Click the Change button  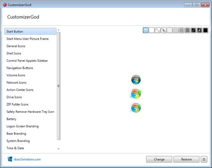click(x=159, y=159)
